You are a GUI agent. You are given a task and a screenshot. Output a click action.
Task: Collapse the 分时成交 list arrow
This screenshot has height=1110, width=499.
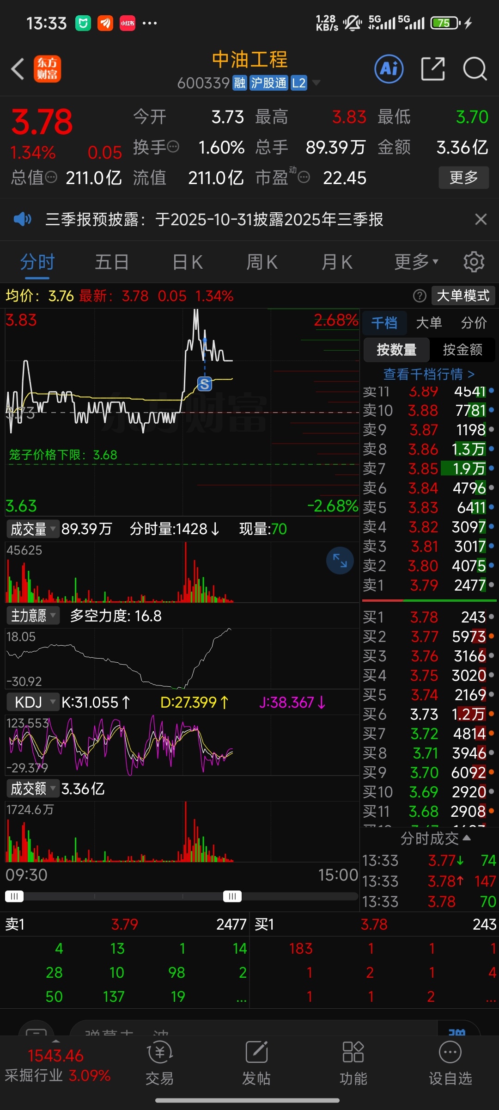click(467, 838)
